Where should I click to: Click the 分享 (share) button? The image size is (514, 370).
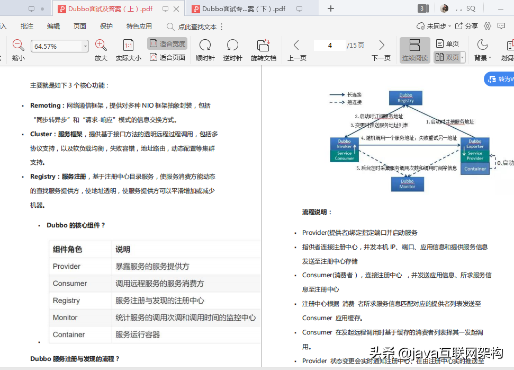[x=466, y=26]
